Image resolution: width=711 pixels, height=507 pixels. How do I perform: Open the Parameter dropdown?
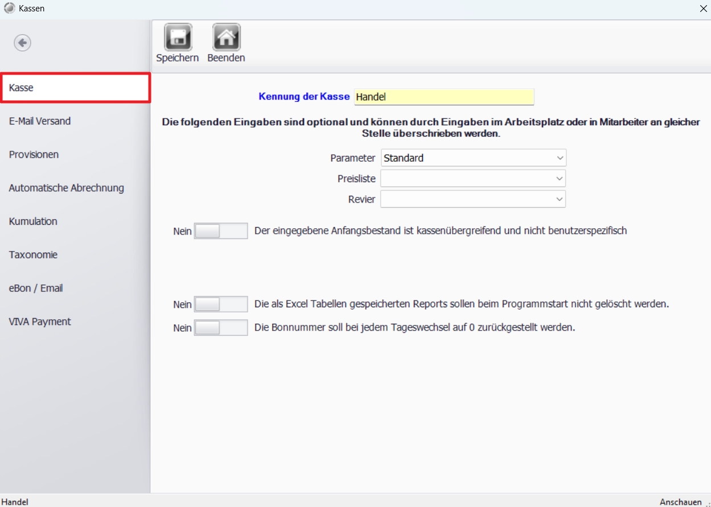473,158
